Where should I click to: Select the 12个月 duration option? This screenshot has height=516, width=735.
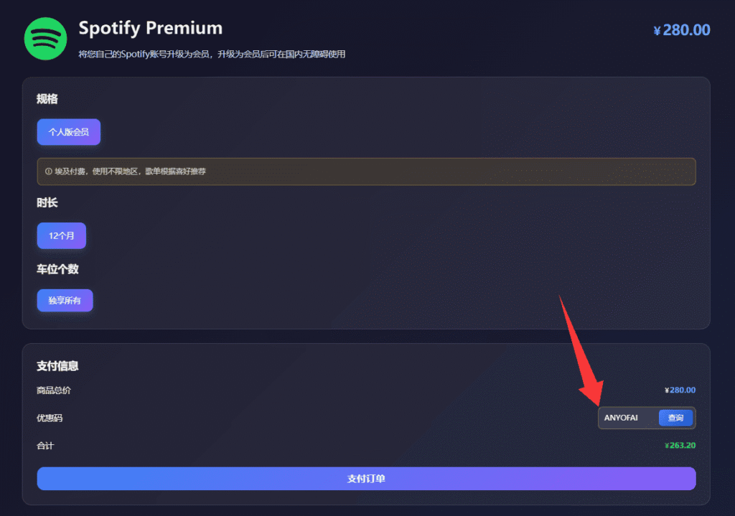[61, 235]
